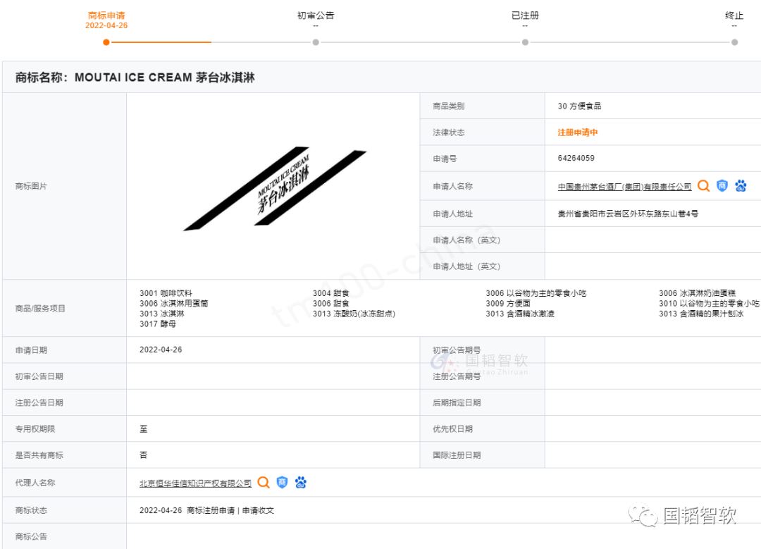Click the 初审公告 timeline dot
The height and width of the screenshot is (549, 761).
(316, 42)
